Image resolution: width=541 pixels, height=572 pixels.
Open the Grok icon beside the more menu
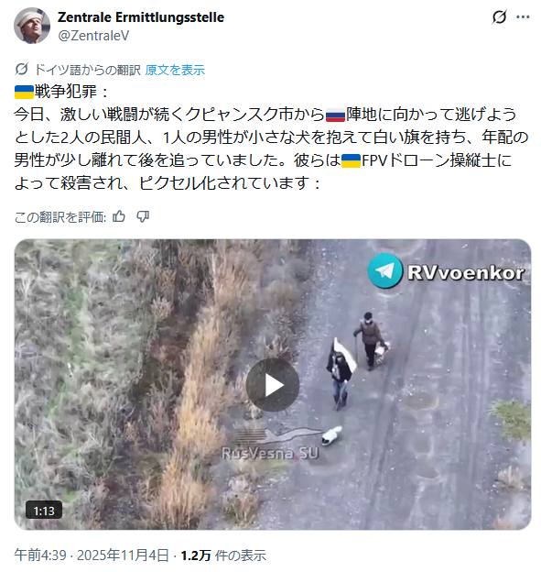tap(499, 16)
